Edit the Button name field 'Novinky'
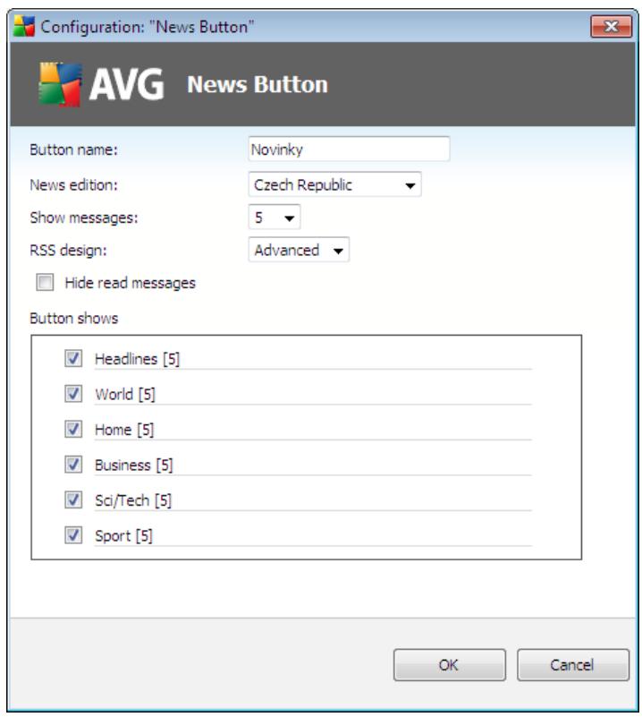Viewport: 642px width, 717px height. point(349,149)
